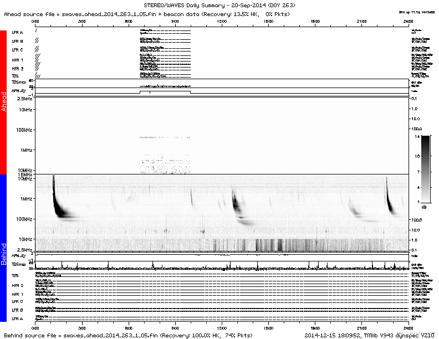
Task: Click the TDSmax label in Behind section
Action: click(x=19, y=264)
